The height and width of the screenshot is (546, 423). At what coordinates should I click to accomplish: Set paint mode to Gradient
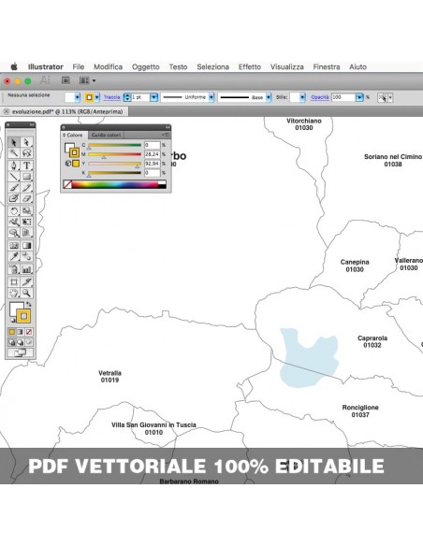21,332
